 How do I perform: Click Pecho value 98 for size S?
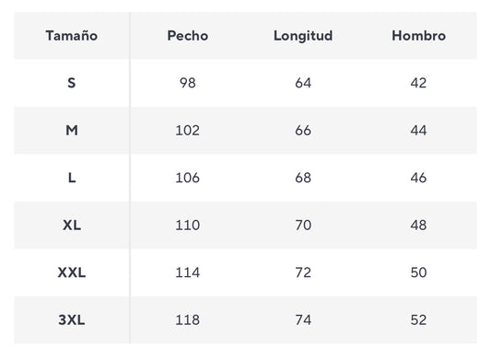tap(188, 83)
